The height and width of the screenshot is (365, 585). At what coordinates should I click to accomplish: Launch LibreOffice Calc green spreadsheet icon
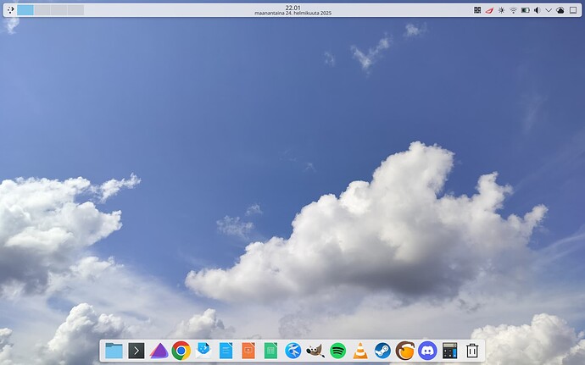coord(270,351)
